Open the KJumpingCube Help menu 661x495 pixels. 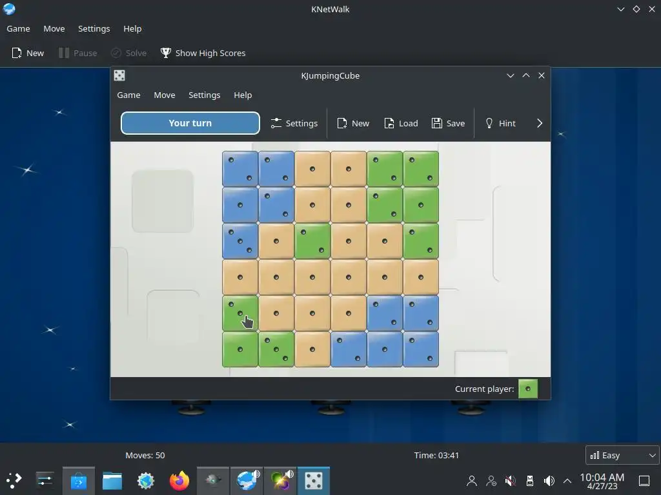[243, 95]
